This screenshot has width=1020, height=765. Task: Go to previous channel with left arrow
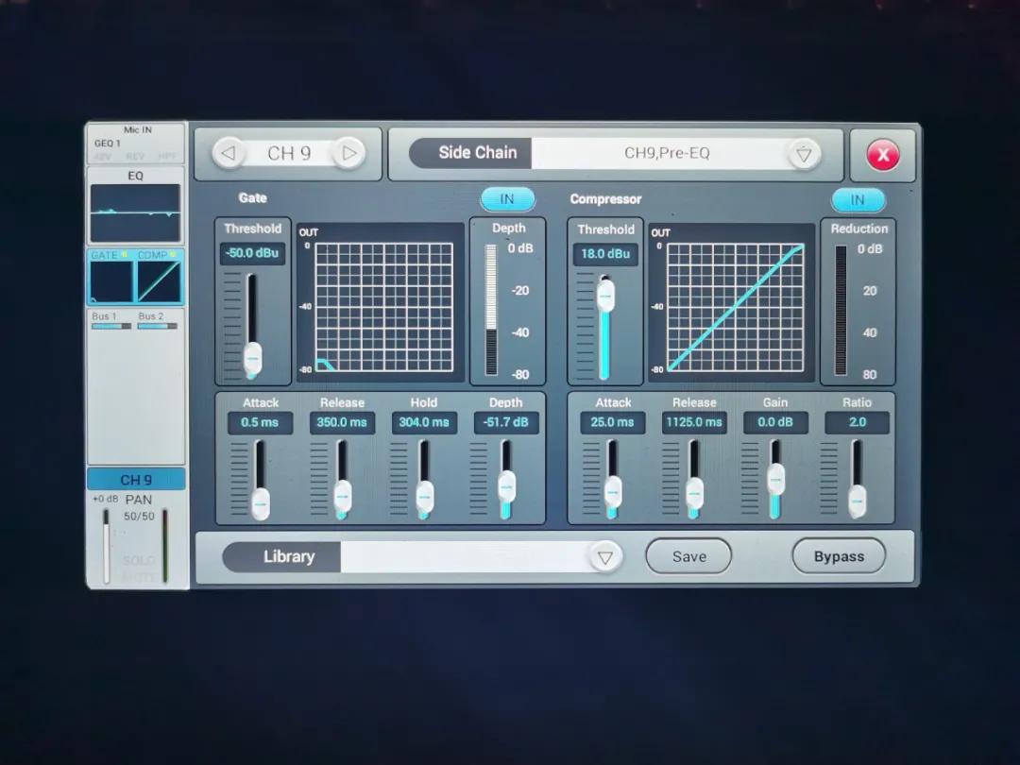click(x=228, y=153)
